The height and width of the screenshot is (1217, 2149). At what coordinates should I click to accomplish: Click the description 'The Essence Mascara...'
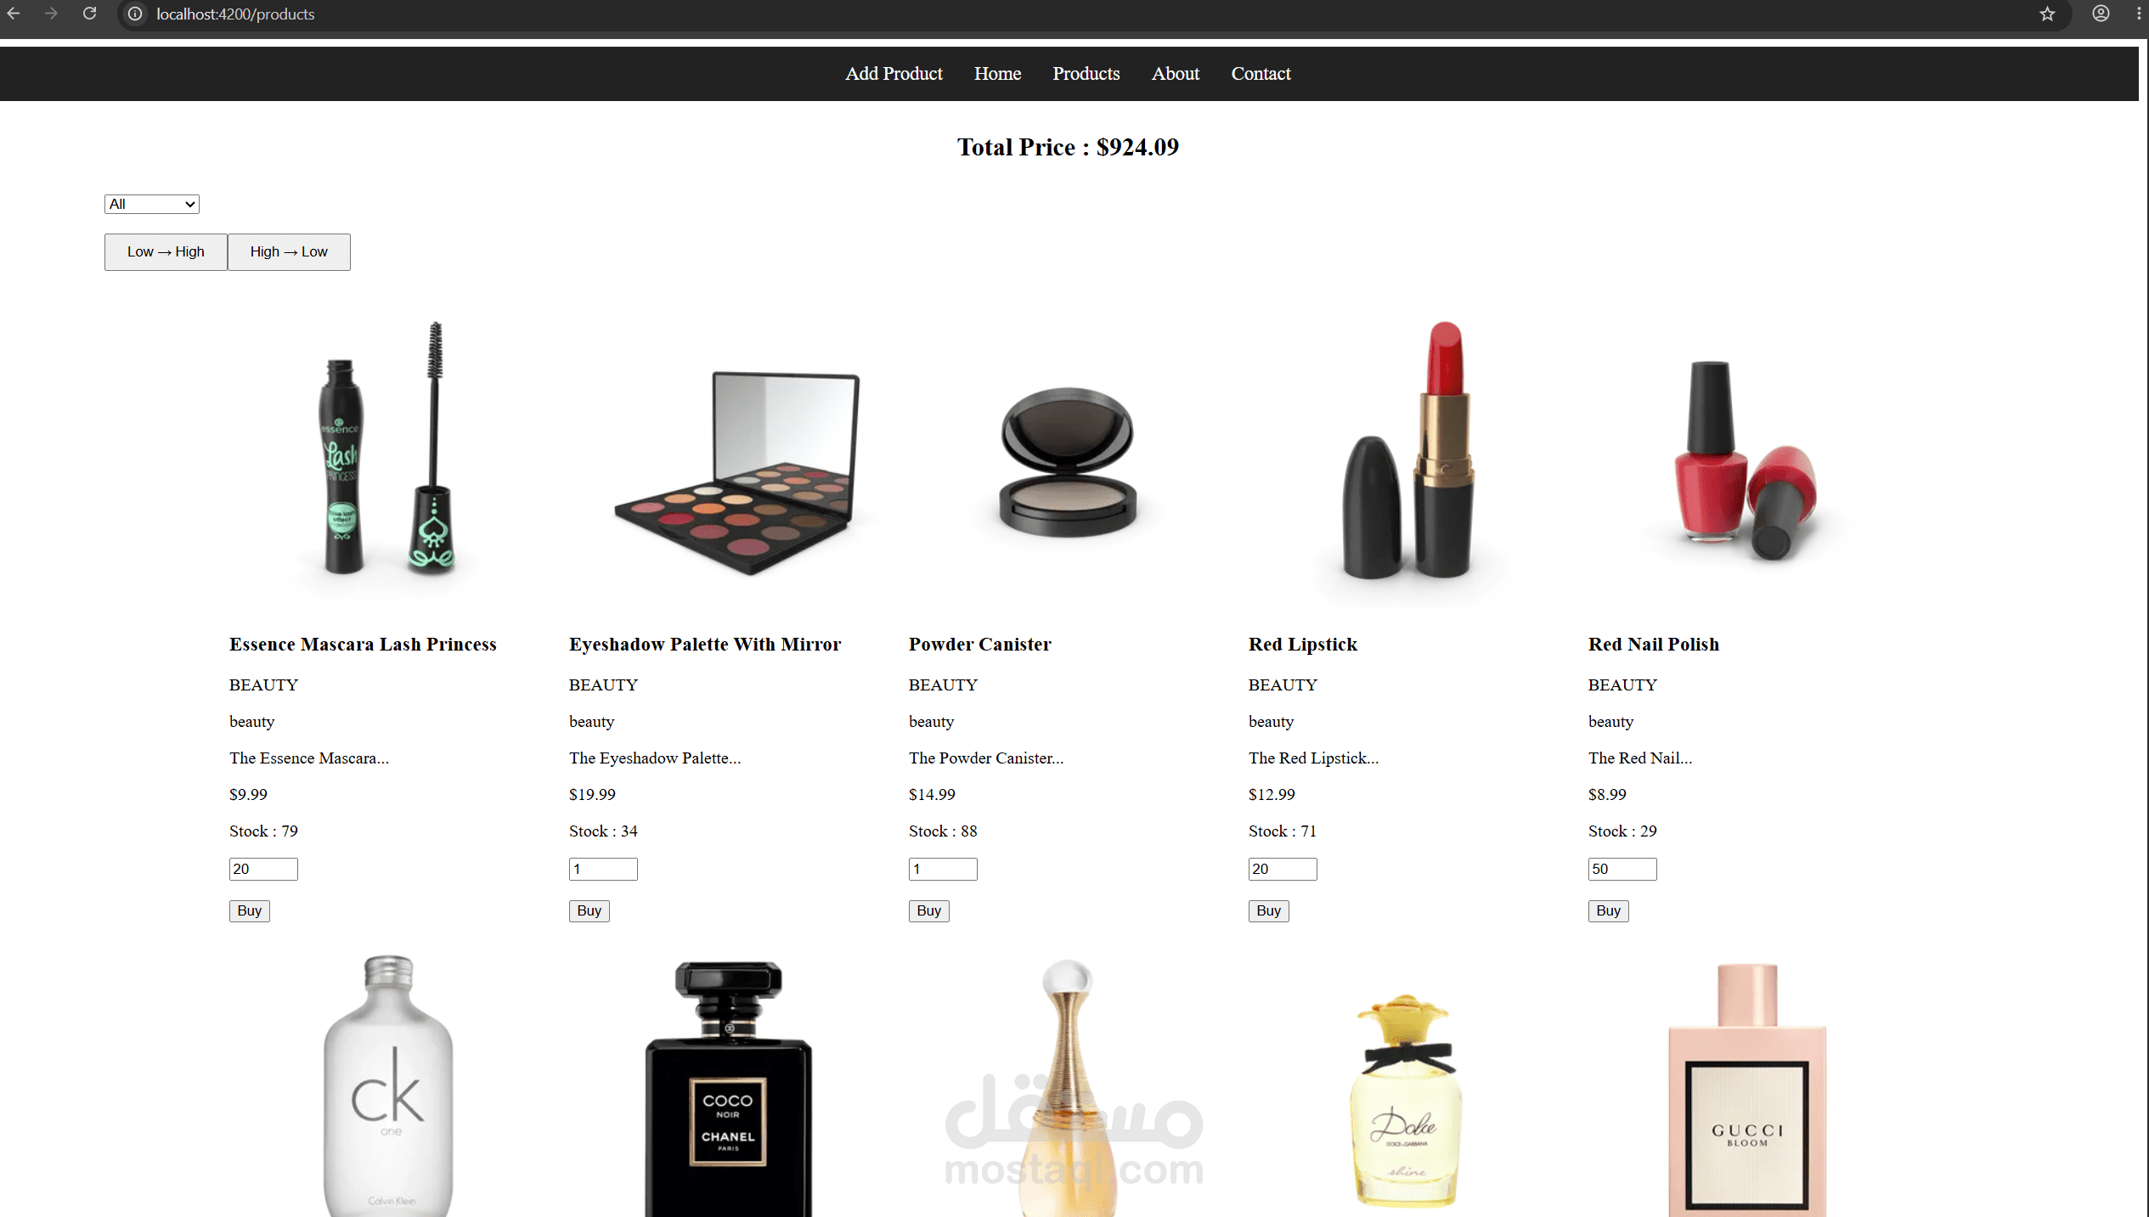point(309,758)
